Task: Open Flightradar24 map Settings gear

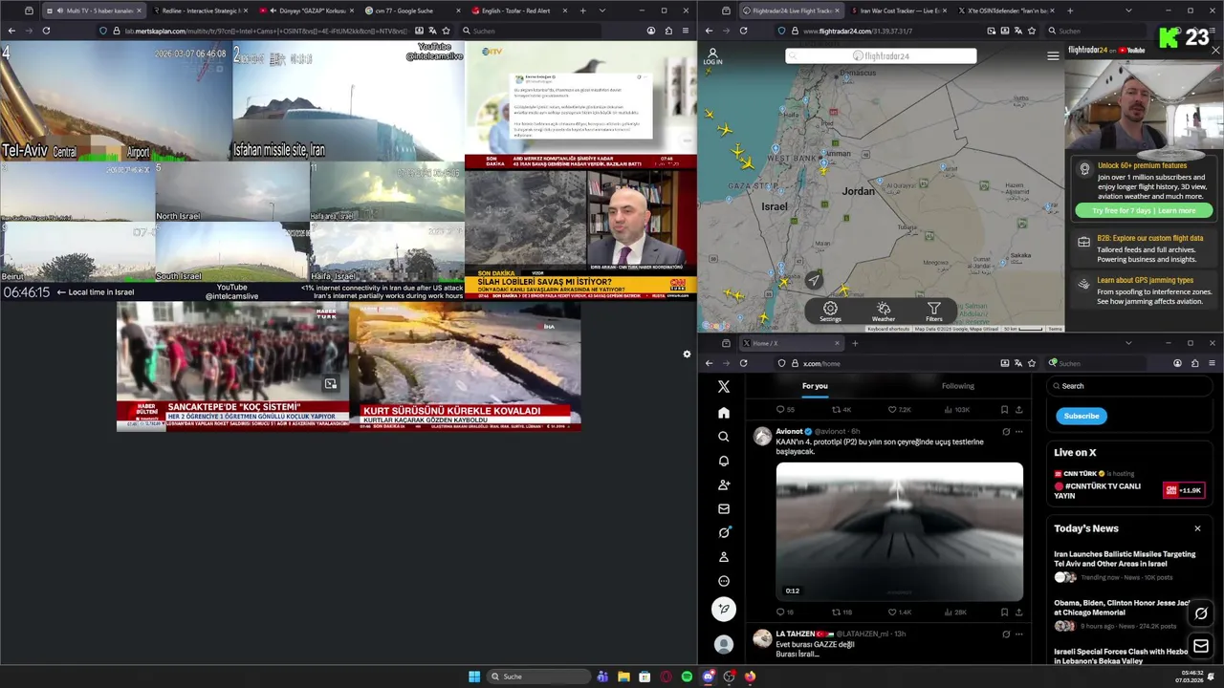Action: pos(830,312)
